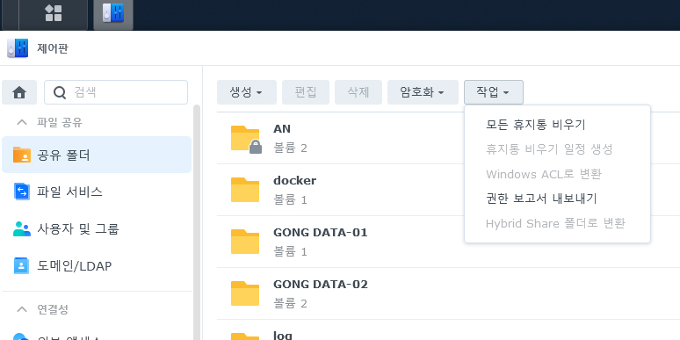
Task: Open 도메인/LDAP in the sidebar
Action: (x=97, y=265)
